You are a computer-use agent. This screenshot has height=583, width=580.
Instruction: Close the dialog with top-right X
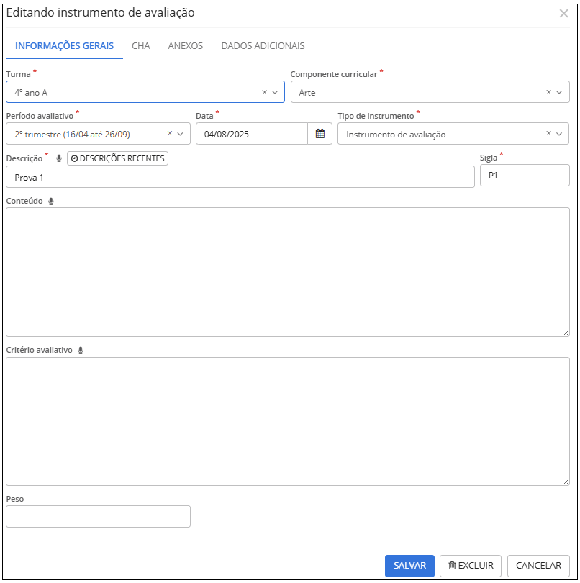coord(563,13)
